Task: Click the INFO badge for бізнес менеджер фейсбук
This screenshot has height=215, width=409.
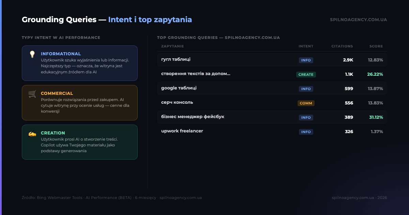Action: tap(306, 117)
